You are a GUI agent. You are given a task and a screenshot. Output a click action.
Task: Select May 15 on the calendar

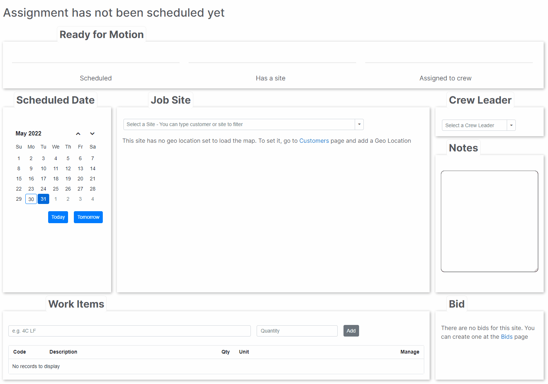click(x=19, y=179)
